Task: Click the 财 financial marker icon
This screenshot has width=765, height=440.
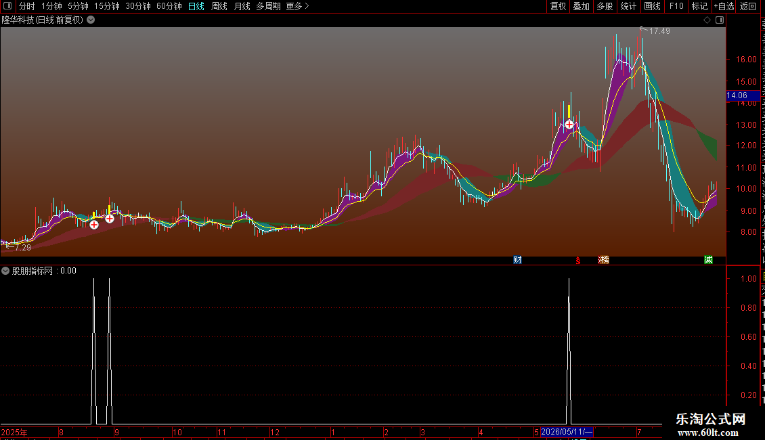Action: click(517, 260)
